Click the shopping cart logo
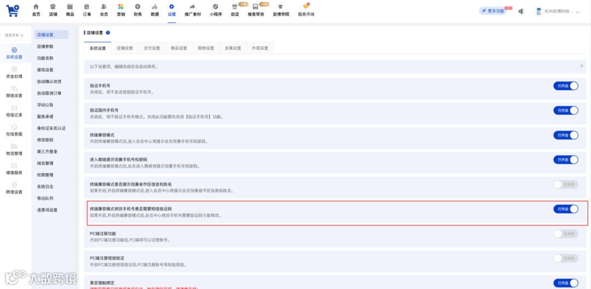591x289 pixels. pyautogui.click(x=13, y=10)
